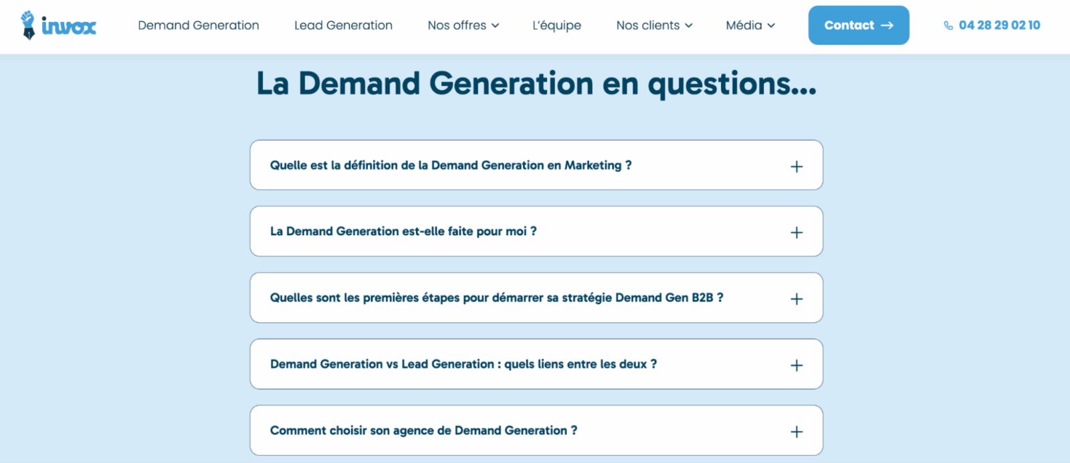Call the number 04 28 29 02 10
Screen dimensions: 1070x463
click(x=999, y=25)
